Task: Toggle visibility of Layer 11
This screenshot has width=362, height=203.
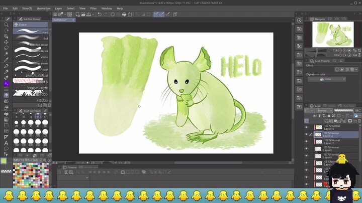Action: 306,141
